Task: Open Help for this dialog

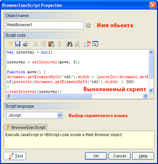Action: tap(143, 156)
